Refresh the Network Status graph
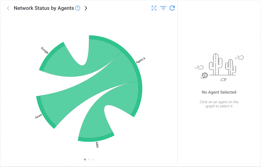The height and width of the screenshot is (167, 261). [x=172, y=8]
